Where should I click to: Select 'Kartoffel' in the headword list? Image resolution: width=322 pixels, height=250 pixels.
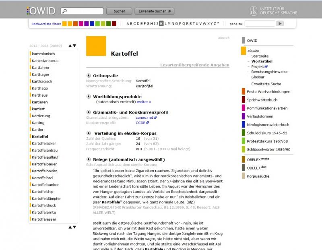coord(40,136)
